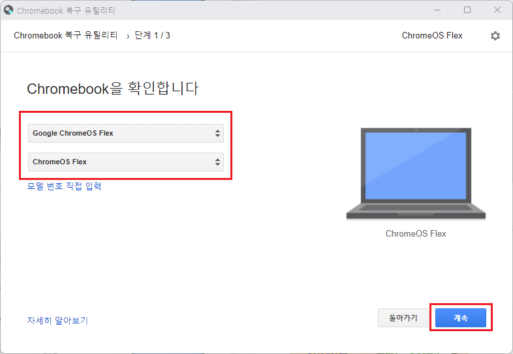
Task: Close the recovery utility window
Action: coord(497,10)
